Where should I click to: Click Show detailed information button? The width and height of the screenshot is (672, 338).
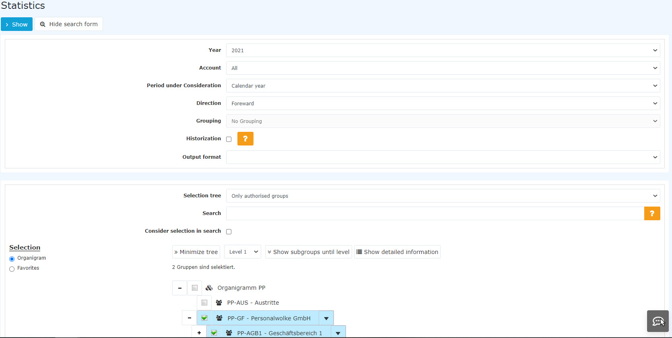(x=397, y=252)
